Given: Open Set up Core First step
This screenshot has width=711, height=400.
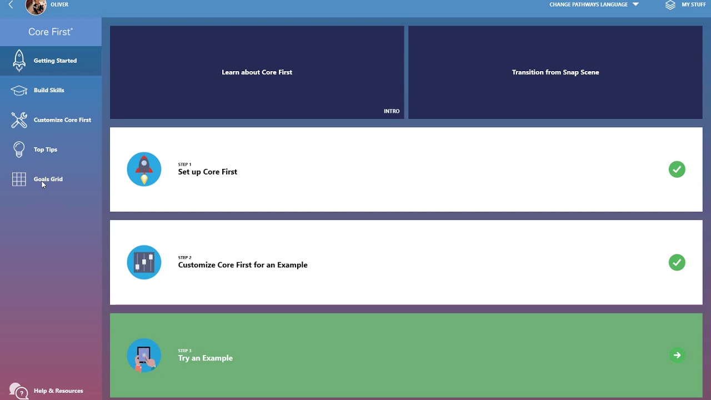Looking at the screenshot, I should pos(406,169).
